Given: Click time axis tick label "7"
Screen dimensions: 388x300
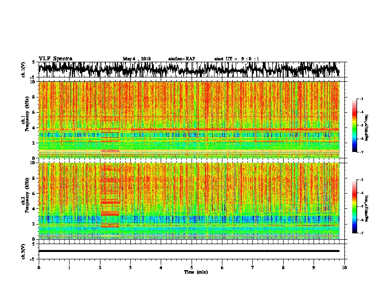Looking at the screenshot, I should pos(253,268).
